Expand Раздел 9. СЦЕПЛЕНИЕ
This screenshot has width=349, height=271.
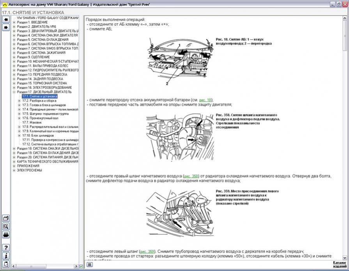tap(14, 57)
